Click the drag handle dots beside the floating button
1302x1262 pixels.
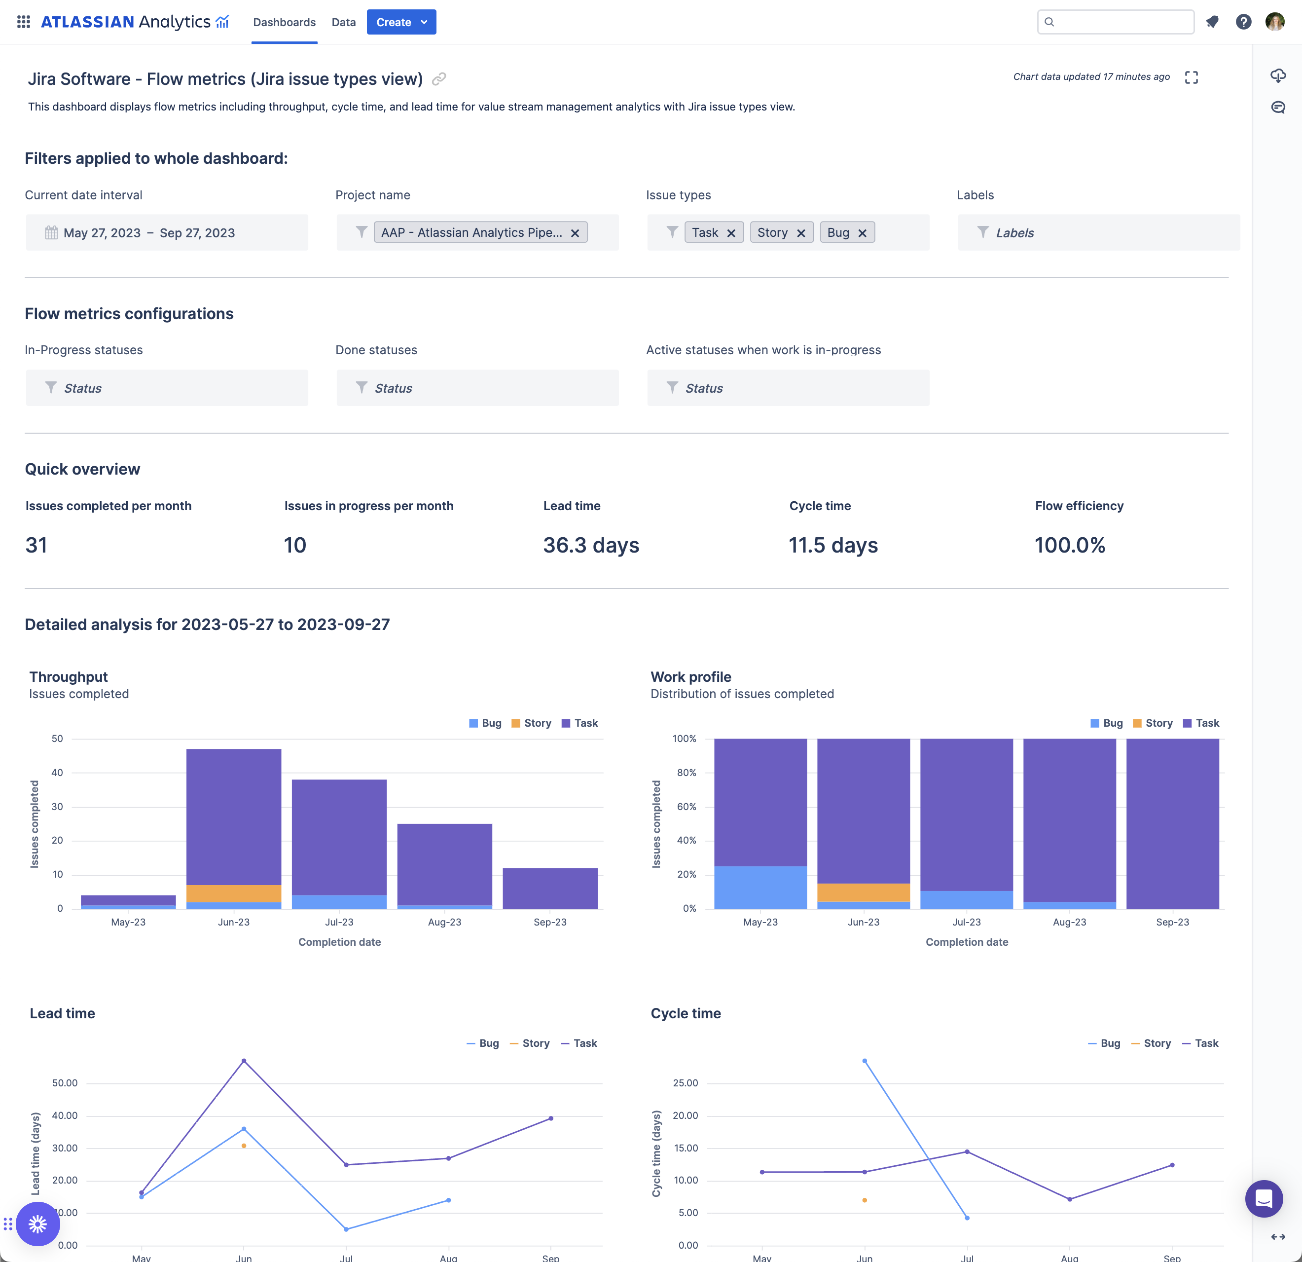click(x=8, y=1224)
